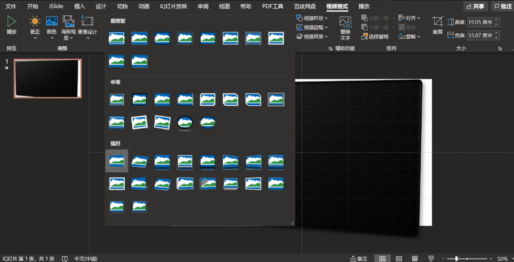This screenshot has height=262, width=514.
Task: Click the 批注 comments button
Action: [x=503, y=6]
